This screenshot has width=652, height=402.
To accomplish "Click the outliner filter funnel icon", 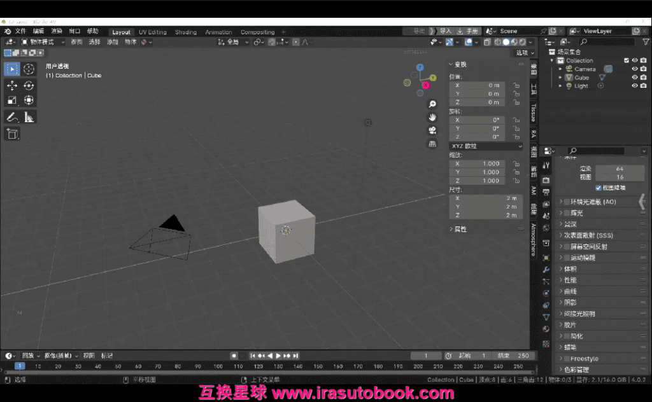I will (646, 42).
